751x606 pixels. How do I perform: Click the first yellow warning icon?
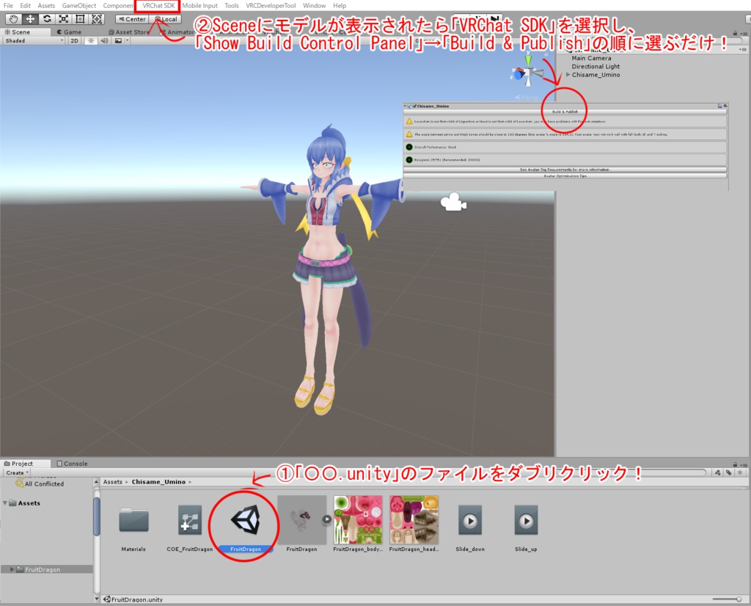[409, 121]
